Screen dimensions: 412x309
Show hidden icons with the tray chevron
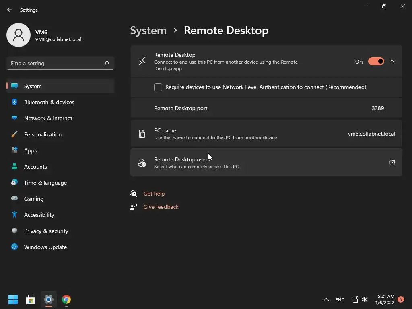tap(326, 299)
